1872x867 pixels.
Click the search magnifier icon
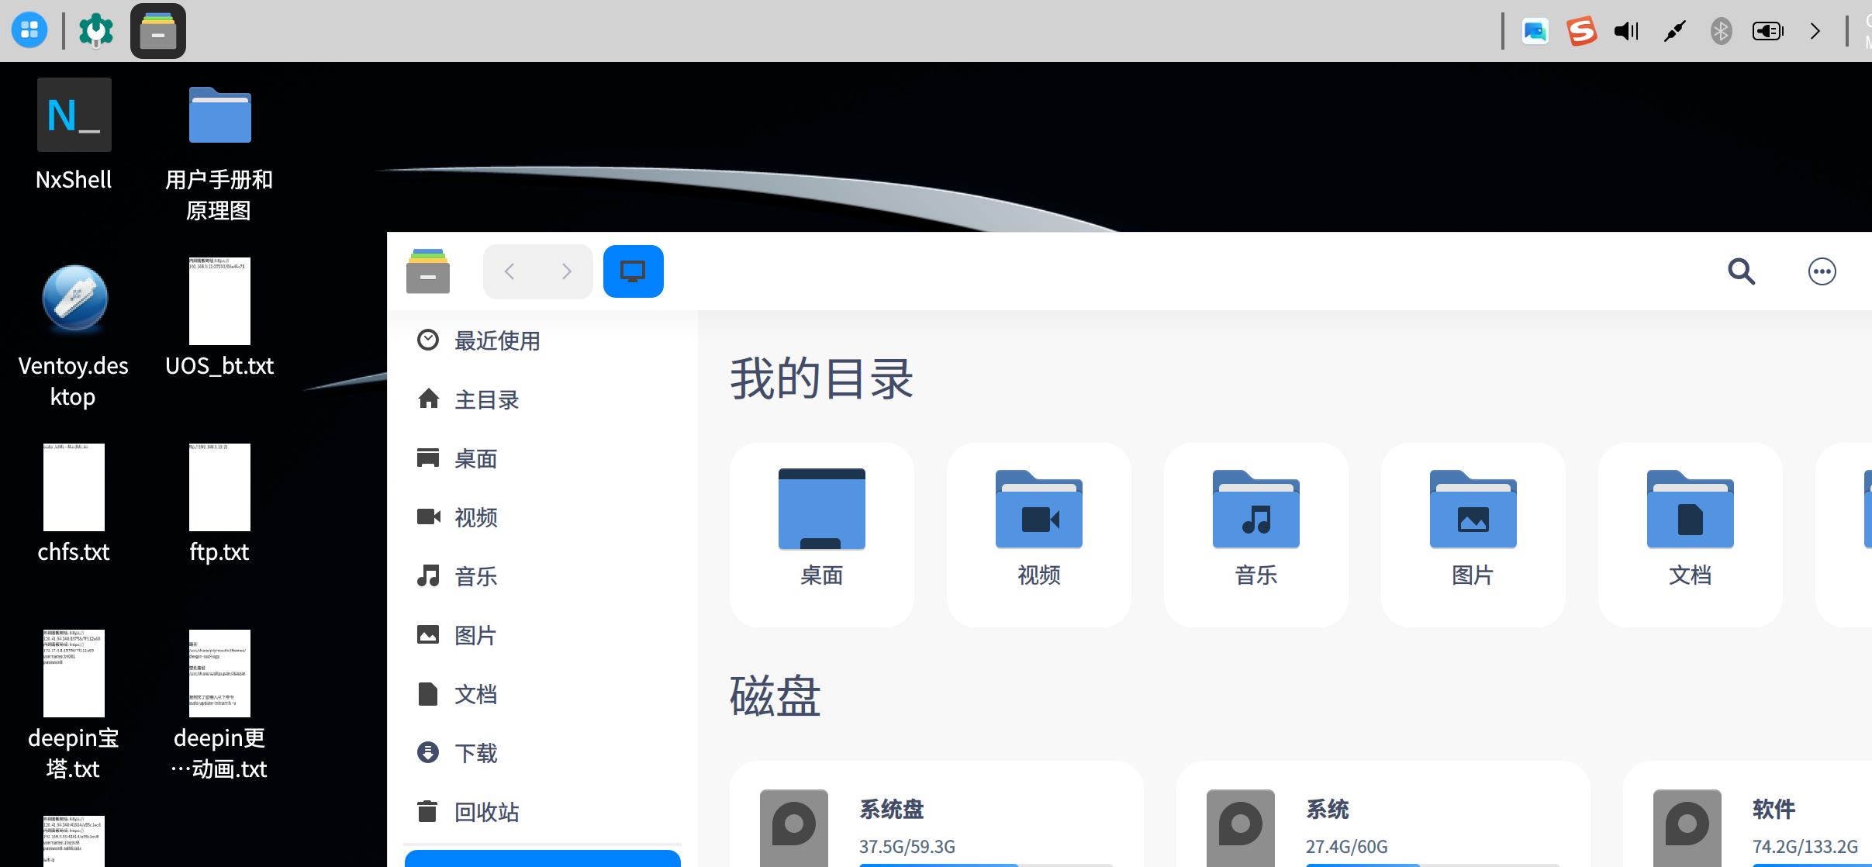(1741, 271)
